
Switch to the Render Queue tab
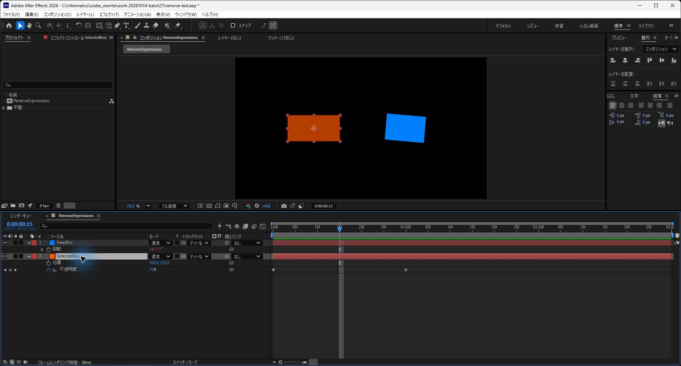click(x=21, y=216)
